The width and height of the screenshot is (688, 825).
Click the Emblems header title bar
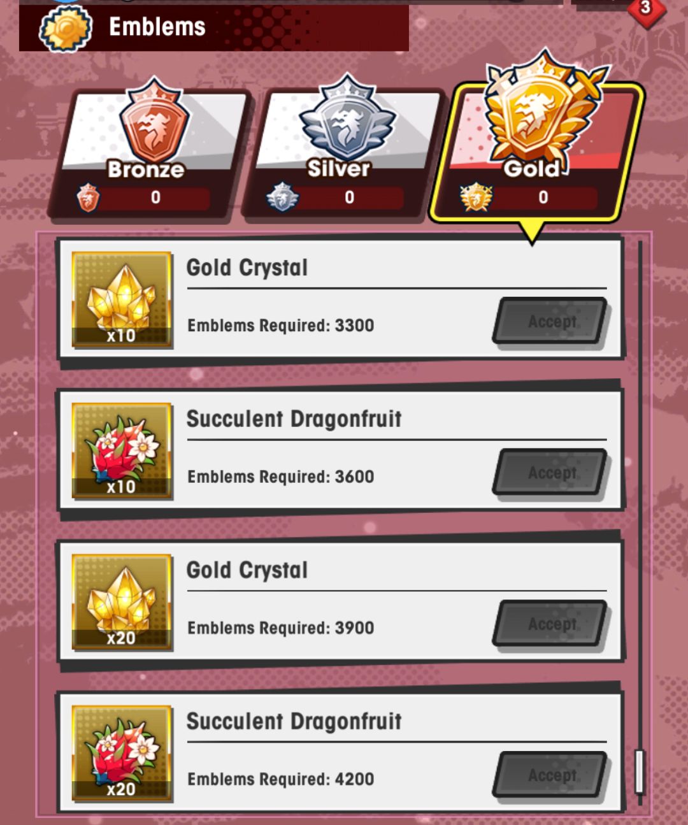point(214,28)
